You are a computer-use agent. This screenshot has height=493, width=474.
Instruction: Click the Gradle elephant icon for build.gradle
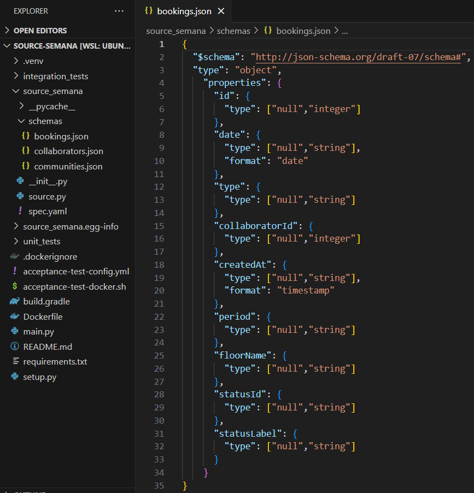tap(15, 301)
